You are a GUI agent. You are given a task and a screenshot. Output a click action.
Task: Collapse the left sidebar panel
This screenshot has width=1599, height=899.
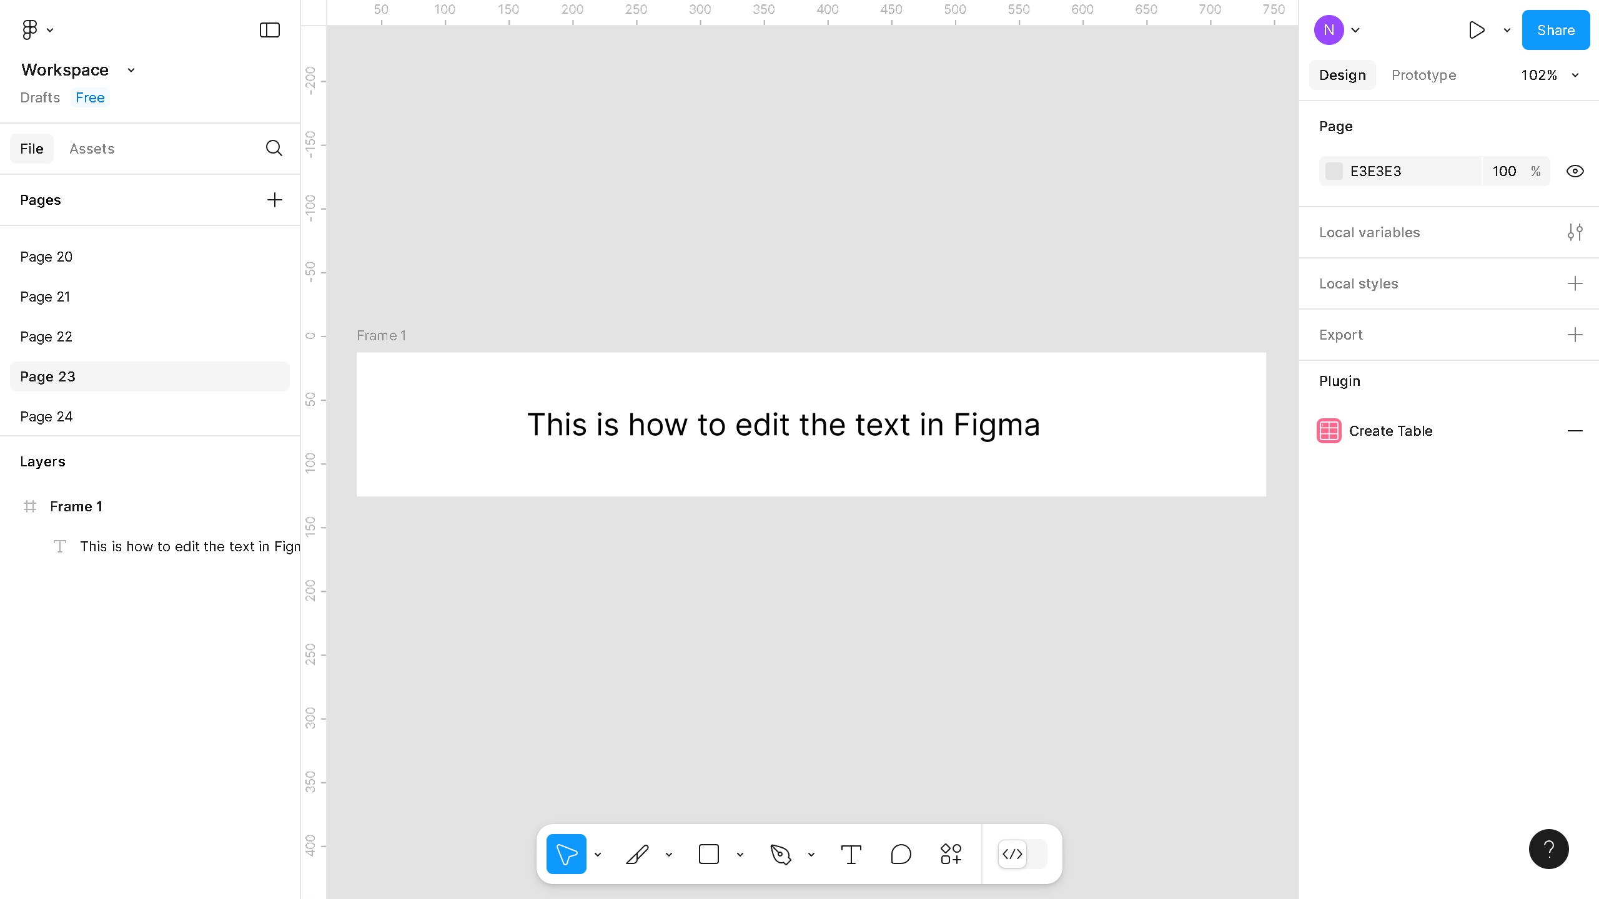pyautogui.click(x=269, y=29)
